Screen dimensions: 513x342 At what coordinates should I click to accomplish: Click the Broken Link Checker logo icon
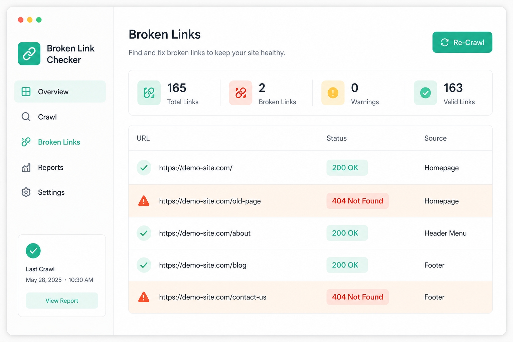click(x=29, y=53)
